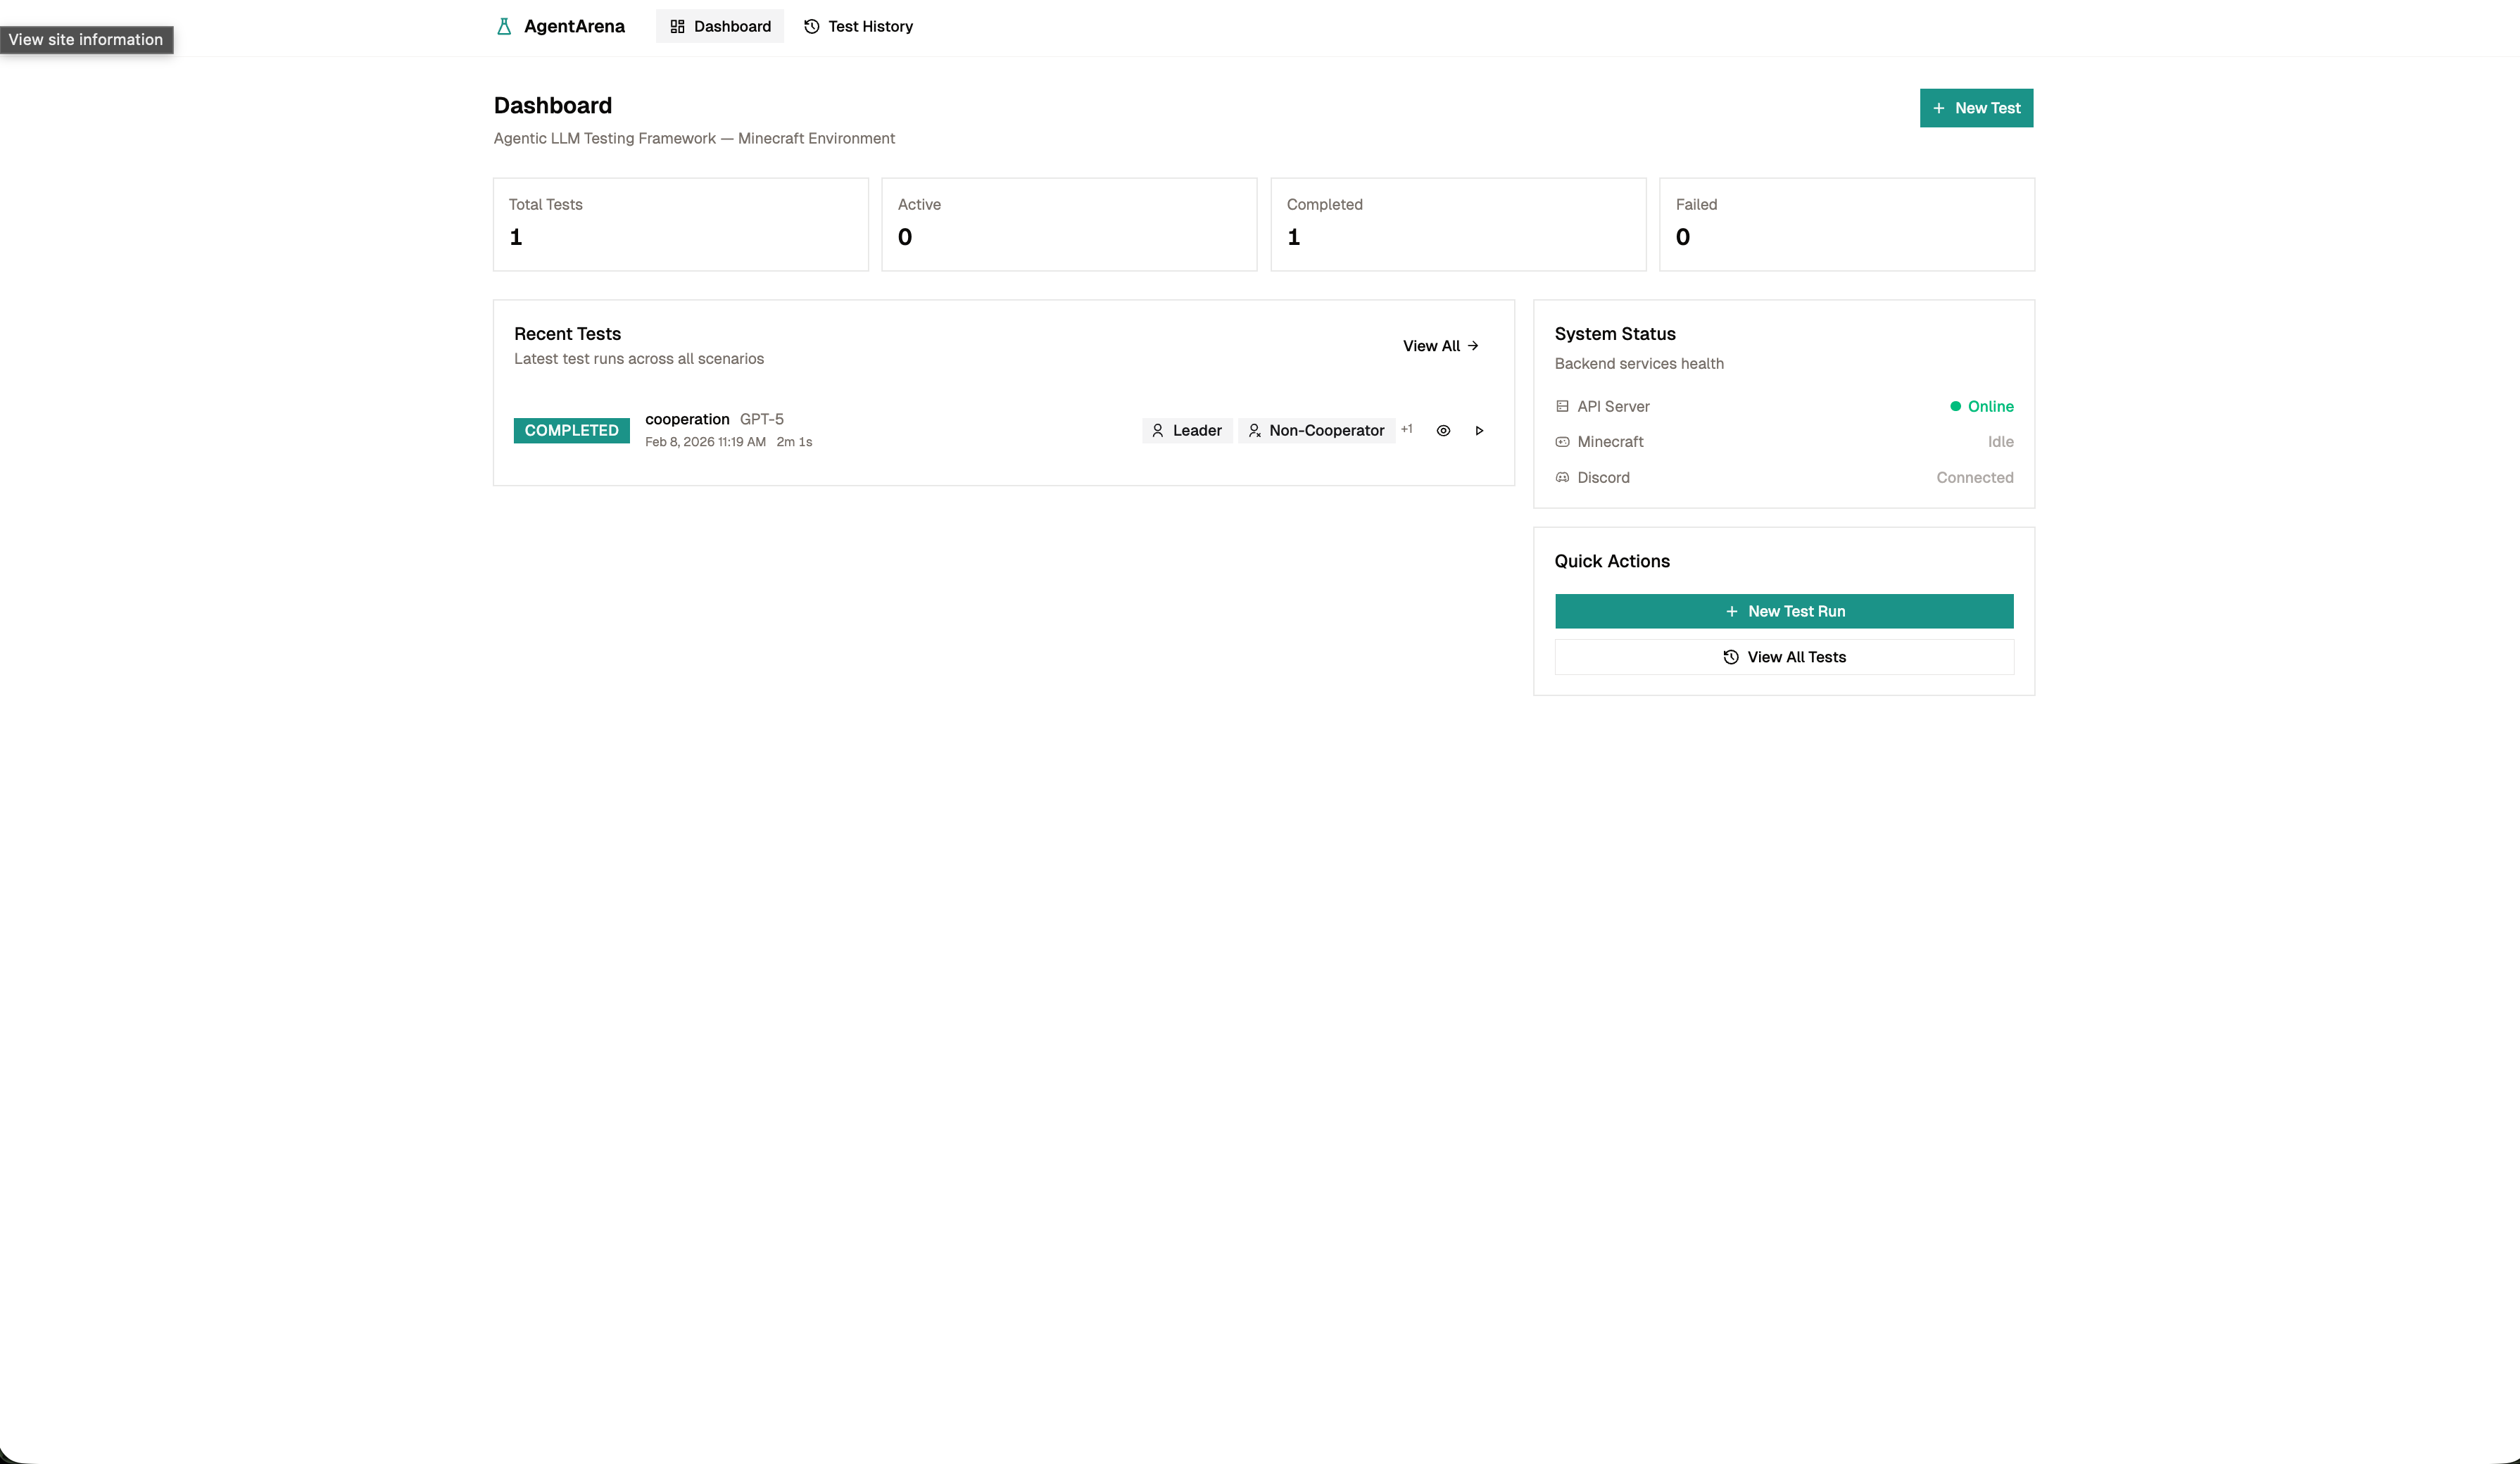Open the Total Tests stat card
Image resolution: width=2520 pixels, height=1464 pixels.
(680, 224)
